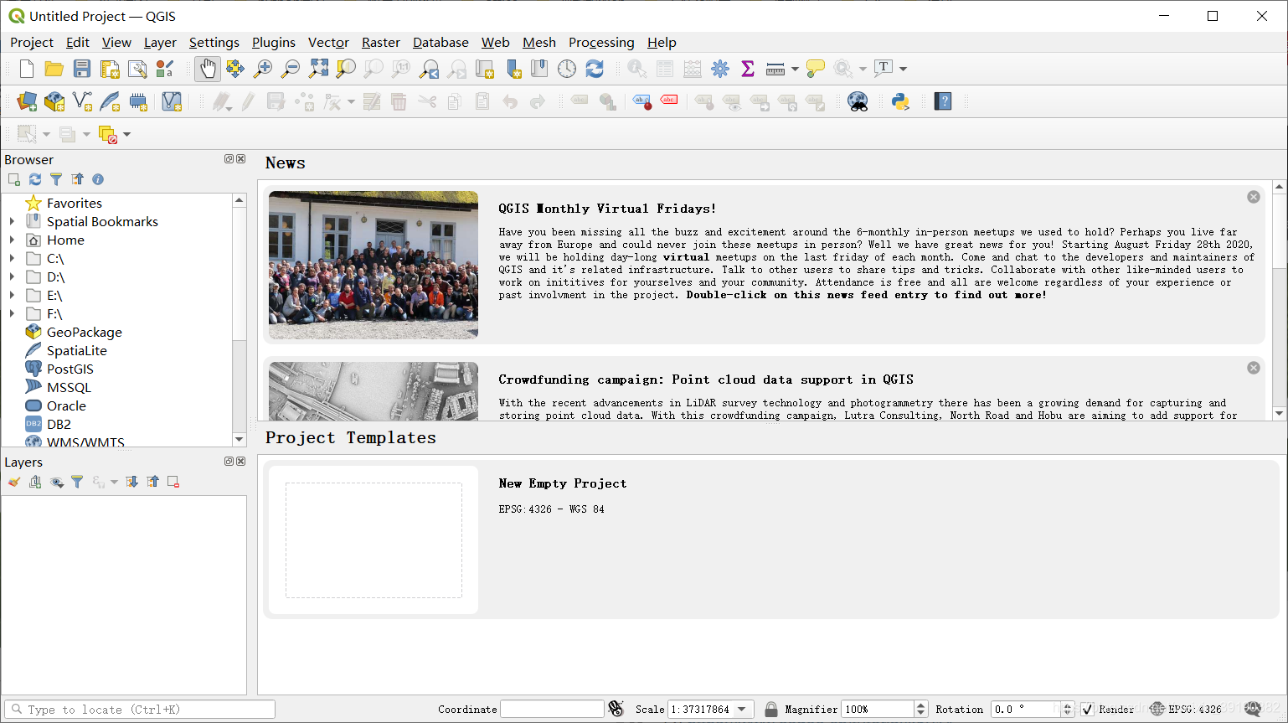This screenshot has width=1288, height=723.
Task: Click into the Coordinate input field
Action: click(x=552, y=710)
